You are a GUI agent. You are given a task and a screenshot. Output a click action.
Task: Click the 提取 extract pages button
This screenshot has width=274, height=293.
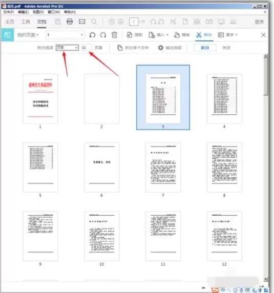(134, 35)
